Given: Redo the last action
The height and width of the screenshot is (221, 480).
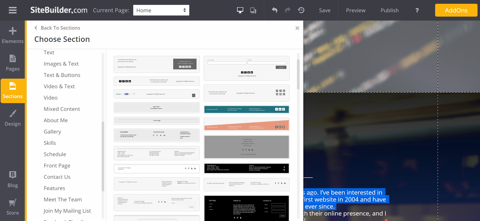Looking at the screenshot, I should coord(288,10).
